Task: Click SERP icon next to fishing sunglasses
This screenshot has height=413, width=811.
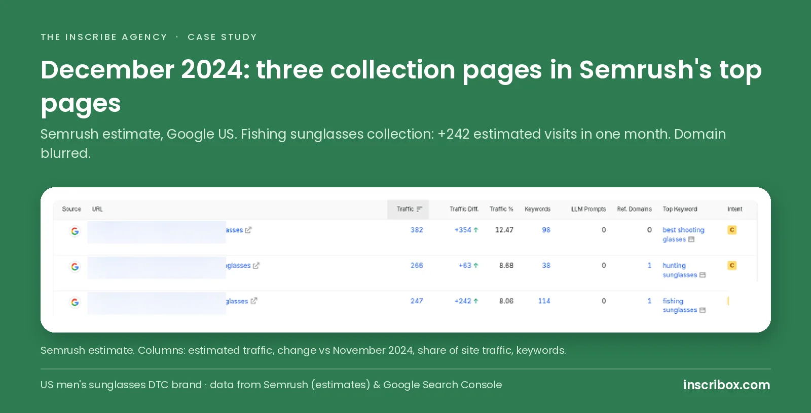Action: [703, 310]
